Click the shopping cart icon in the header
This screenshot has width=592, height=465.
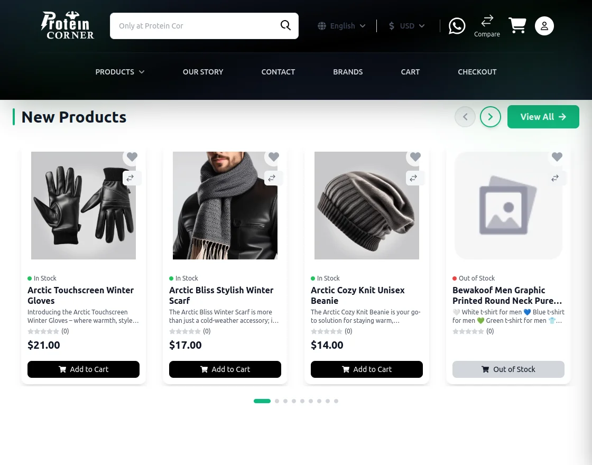pos(517,25)
